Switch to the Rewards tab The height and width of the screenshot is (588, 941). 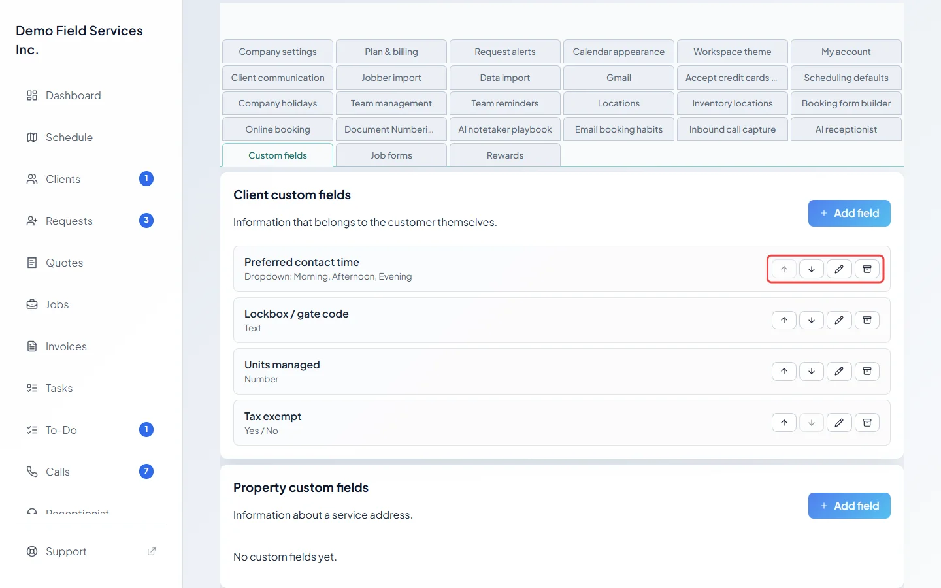tap(505, 155)
